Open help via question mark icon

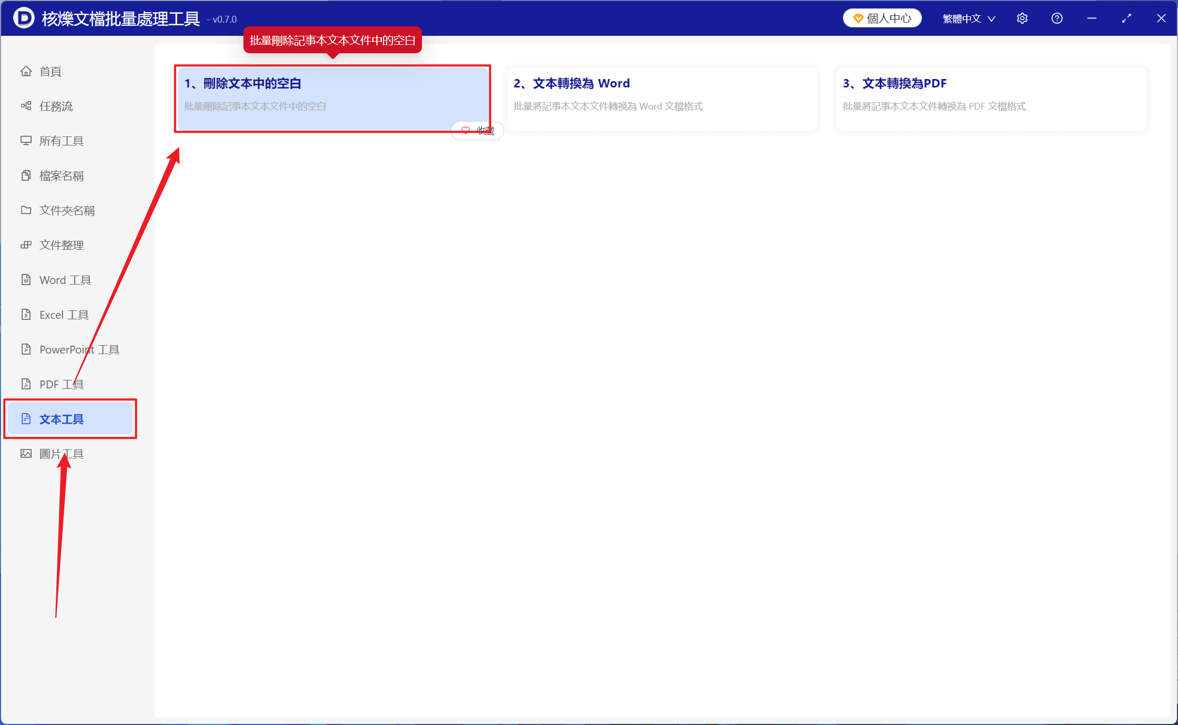pos(1057,18)
